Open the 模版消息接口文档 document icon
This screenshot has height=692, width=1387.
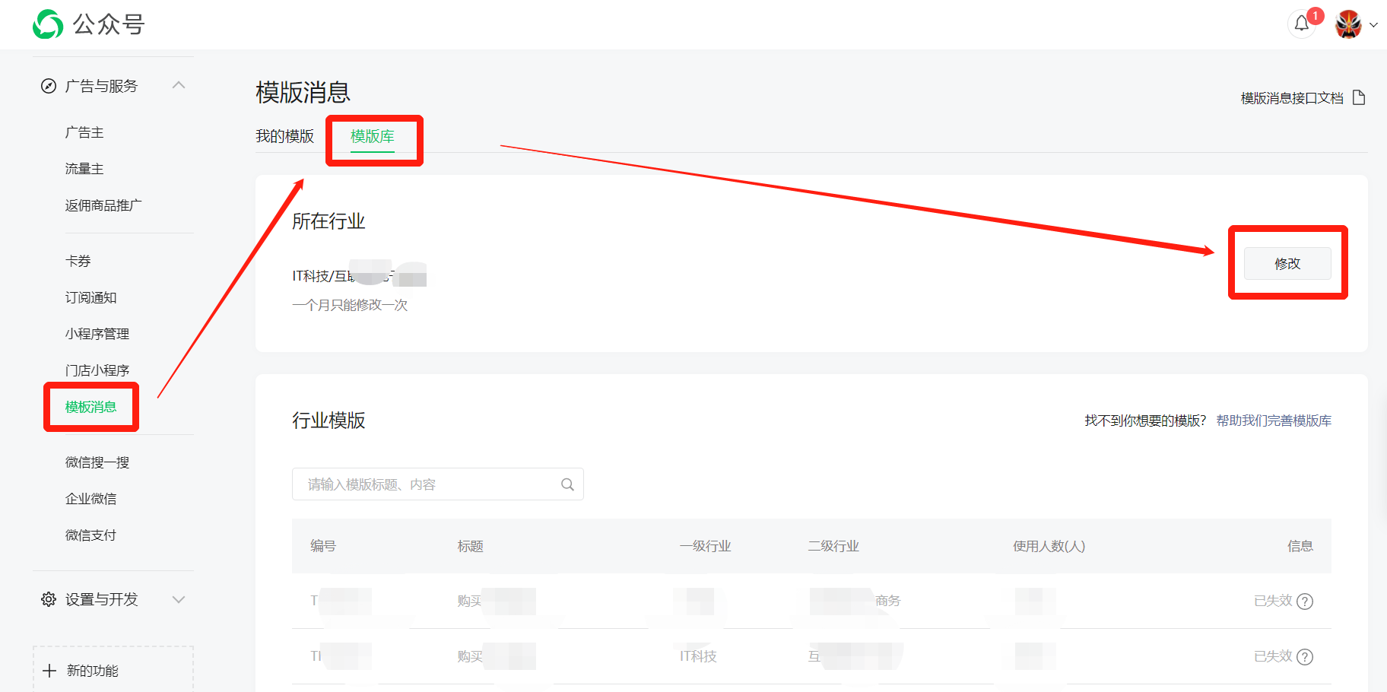[x=1359, y=97]
